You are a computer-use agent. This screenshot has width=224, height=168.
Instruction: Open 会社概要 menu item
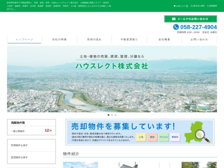[164, 40]
